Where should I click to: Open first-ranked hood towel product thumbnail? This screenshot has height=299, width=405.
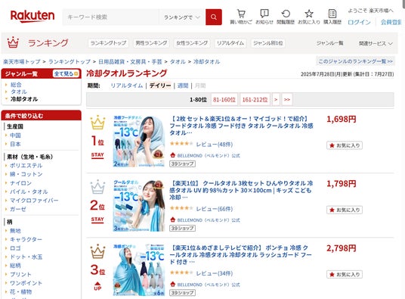pyautogui.click(x=139, y=142)
